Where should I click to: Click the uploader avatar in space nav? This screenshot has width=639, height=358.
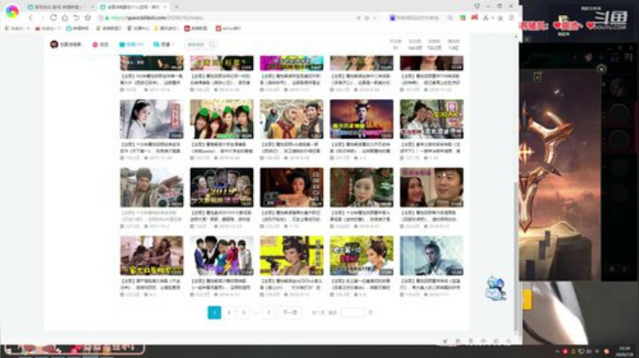(x=54, y=44)
